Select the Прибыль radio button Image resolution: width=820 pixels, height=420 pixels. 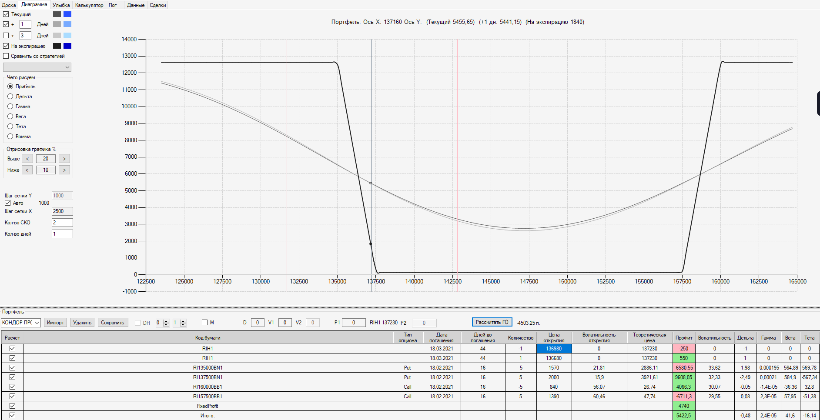click(x=10, y=87)
